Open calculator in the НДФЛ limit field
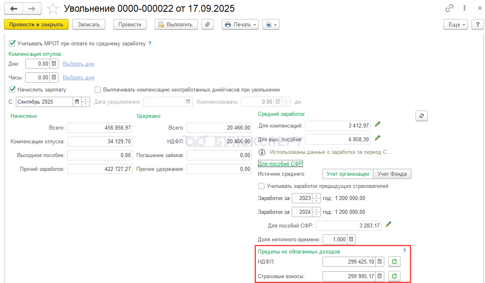The width and height of the screenshot is (485, 283). tap(379, 262)
